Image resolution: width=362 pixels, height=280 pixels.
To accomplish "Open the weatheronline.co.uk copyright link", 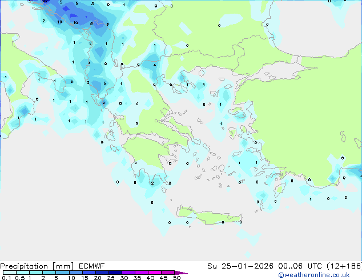I will point(314,275).
